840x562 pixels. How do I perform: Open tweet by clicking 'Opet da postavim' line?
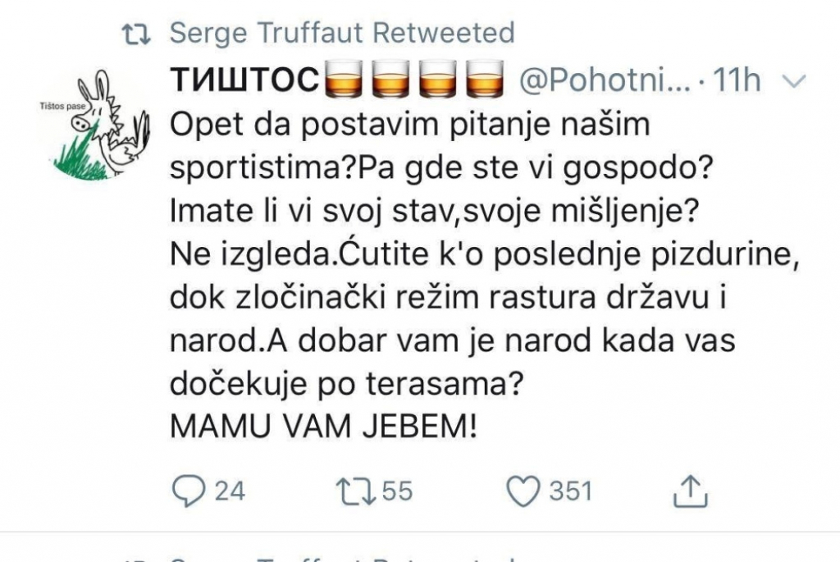tap(409, 125)
